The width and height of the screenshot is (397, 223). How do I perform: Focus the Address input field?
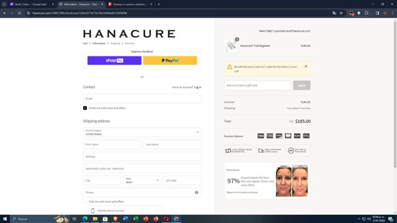[142, 157]
